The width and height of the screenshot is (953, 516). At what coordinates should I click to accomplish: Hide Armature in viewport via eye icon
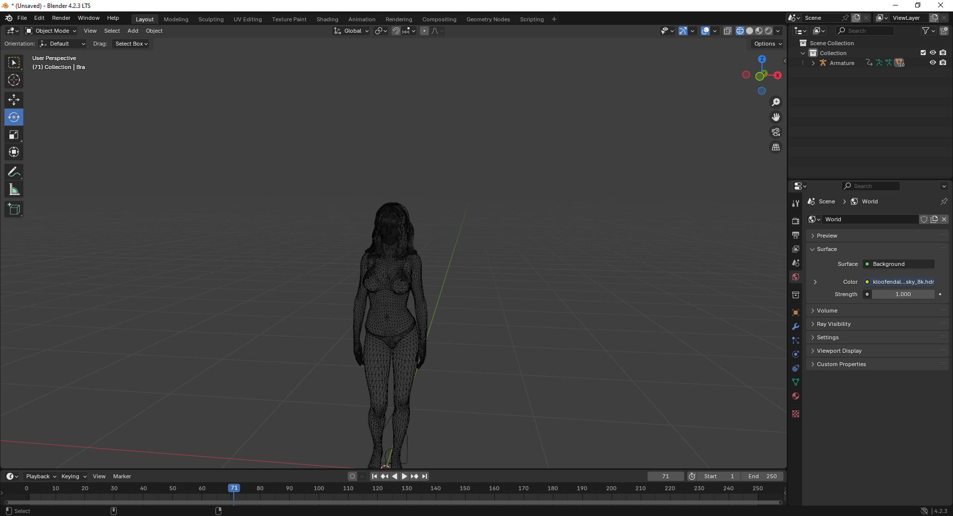pyautogui.click(x=933, y=63)
